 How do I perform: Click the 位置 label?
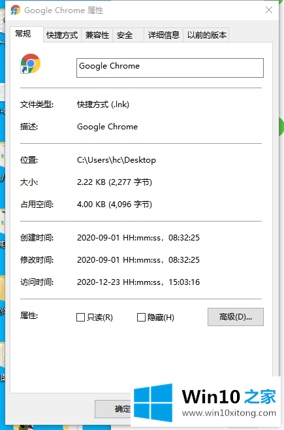tap(29, 160)
